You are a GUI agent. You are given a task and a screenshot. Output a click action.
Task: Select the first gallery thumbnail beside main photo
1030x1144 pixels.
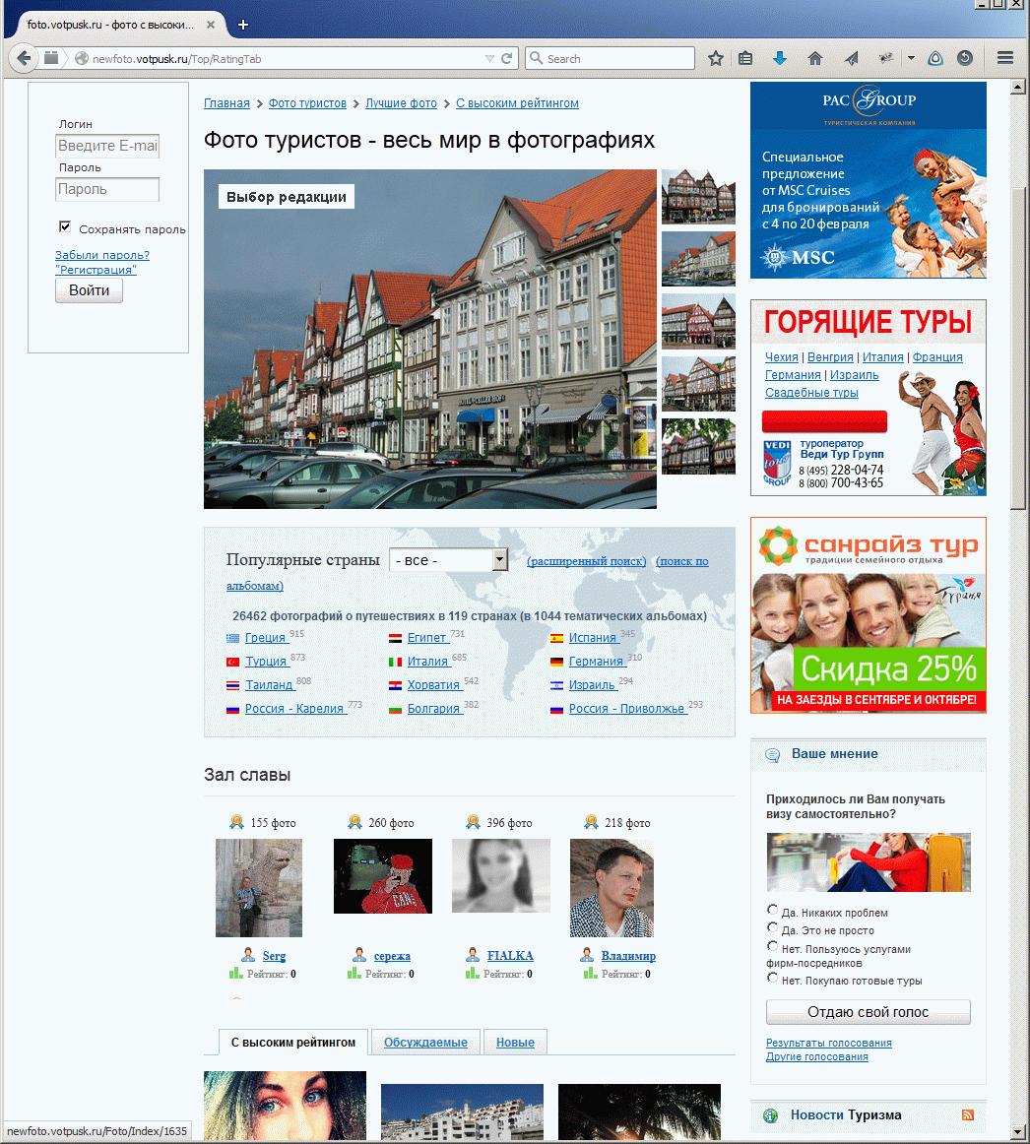click(x=698, y=197)
